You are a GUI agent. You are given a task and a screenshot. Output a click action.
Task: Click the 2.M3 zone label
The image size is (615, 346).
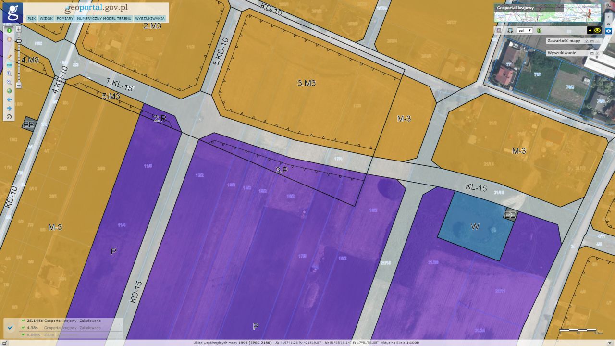[x=152, y=26]
